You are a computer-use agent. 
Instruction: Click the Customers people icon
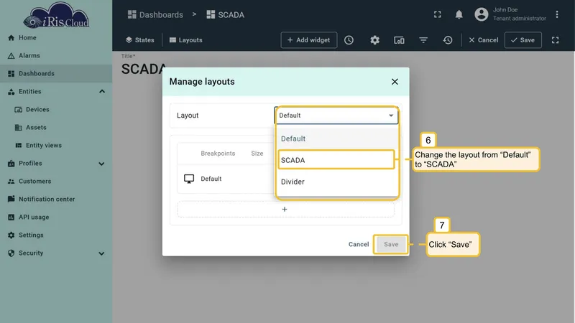(x=11, y=182)
